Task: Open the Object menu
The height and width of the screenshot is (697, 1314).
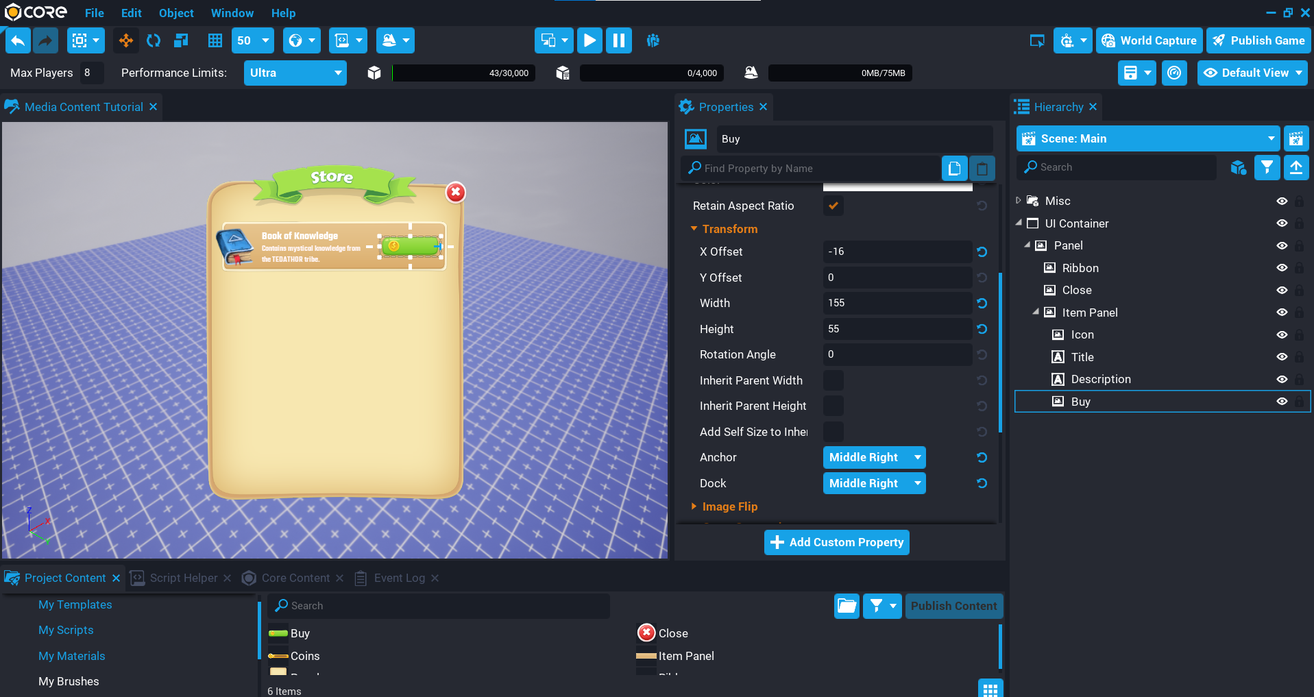Action: (176, 13)
